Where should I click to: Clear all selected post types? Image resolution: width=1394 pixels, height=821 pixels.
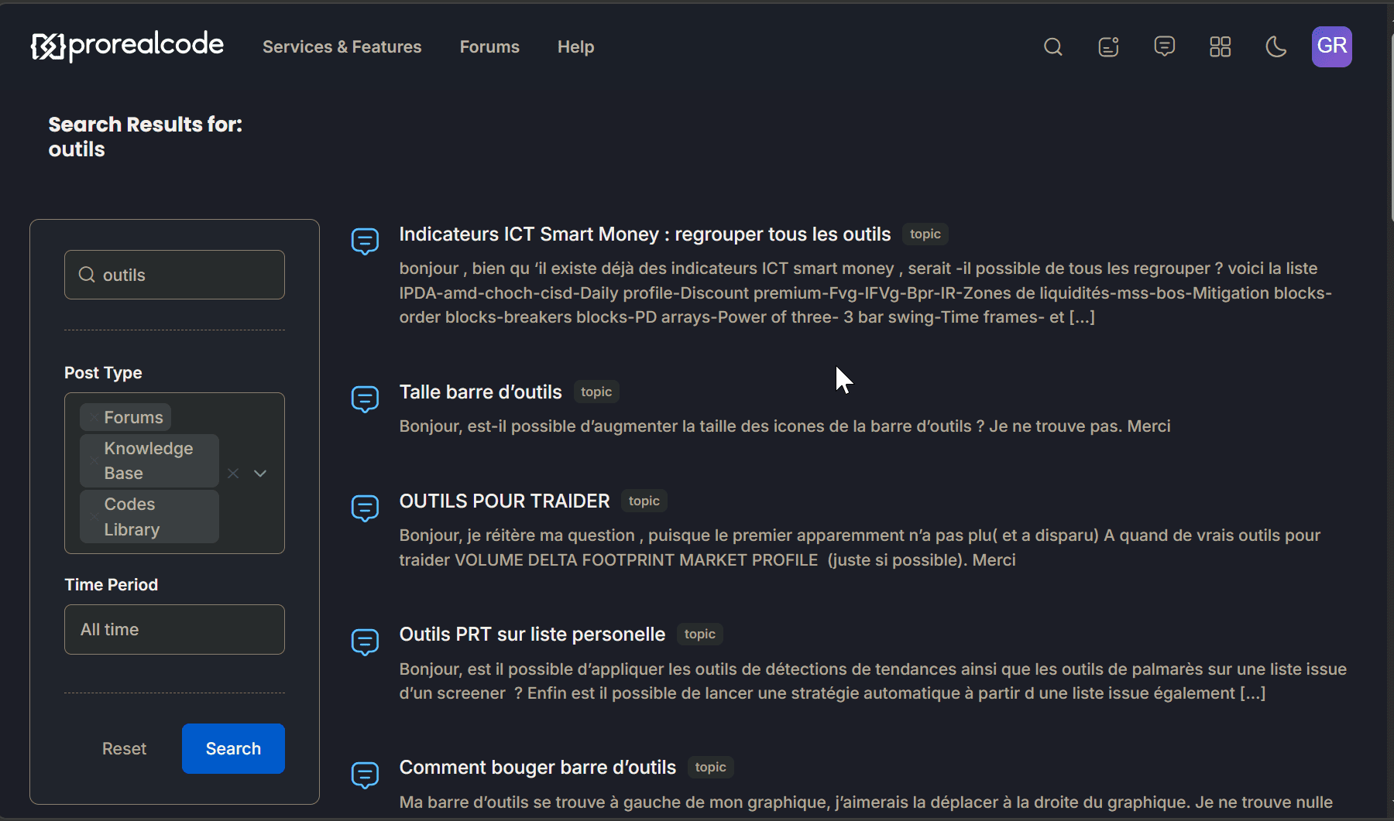coord(233,474)
